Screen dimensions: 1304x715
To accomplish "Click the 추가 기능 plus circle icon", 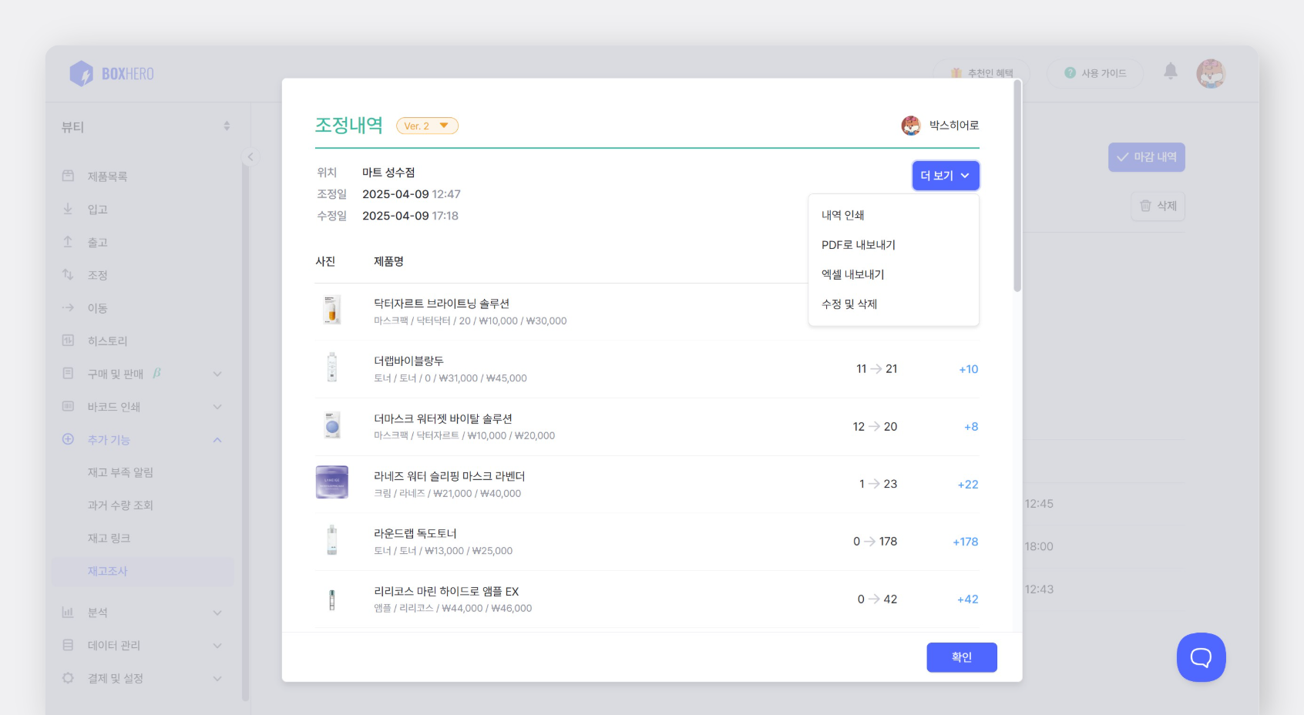I will [68, 439].
